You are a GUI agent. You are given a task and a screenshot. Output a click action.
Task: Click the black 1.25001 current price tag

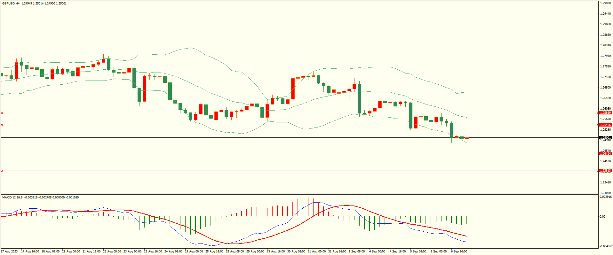[x=605, y=138]
